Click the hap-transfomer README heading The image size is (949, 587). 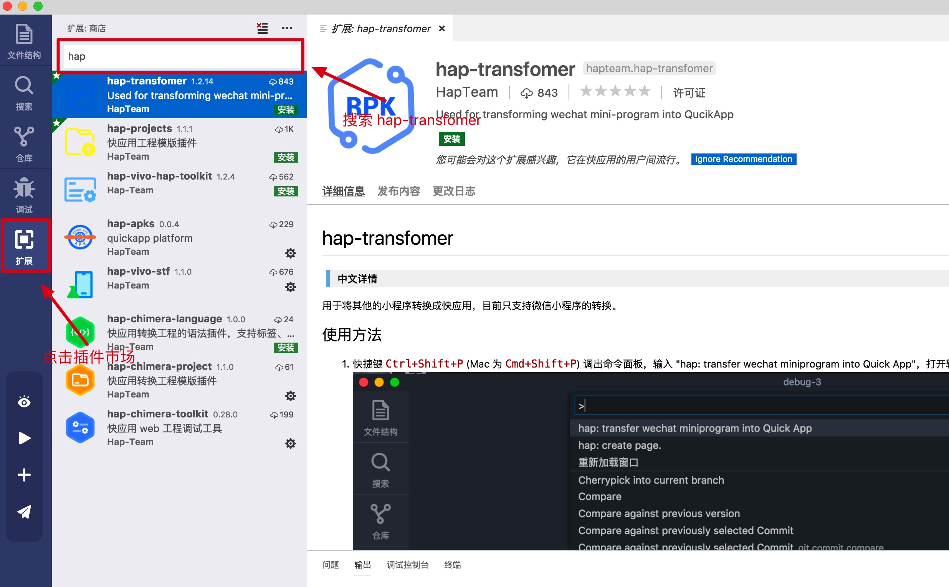pyautogui.click(x=387, y=238)
